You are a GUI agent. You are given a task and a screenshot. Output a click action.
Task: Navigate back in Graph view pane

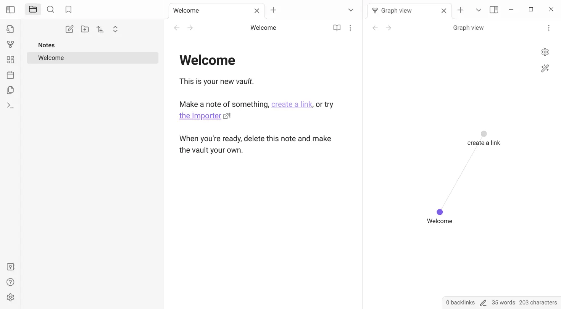[375, 28]
